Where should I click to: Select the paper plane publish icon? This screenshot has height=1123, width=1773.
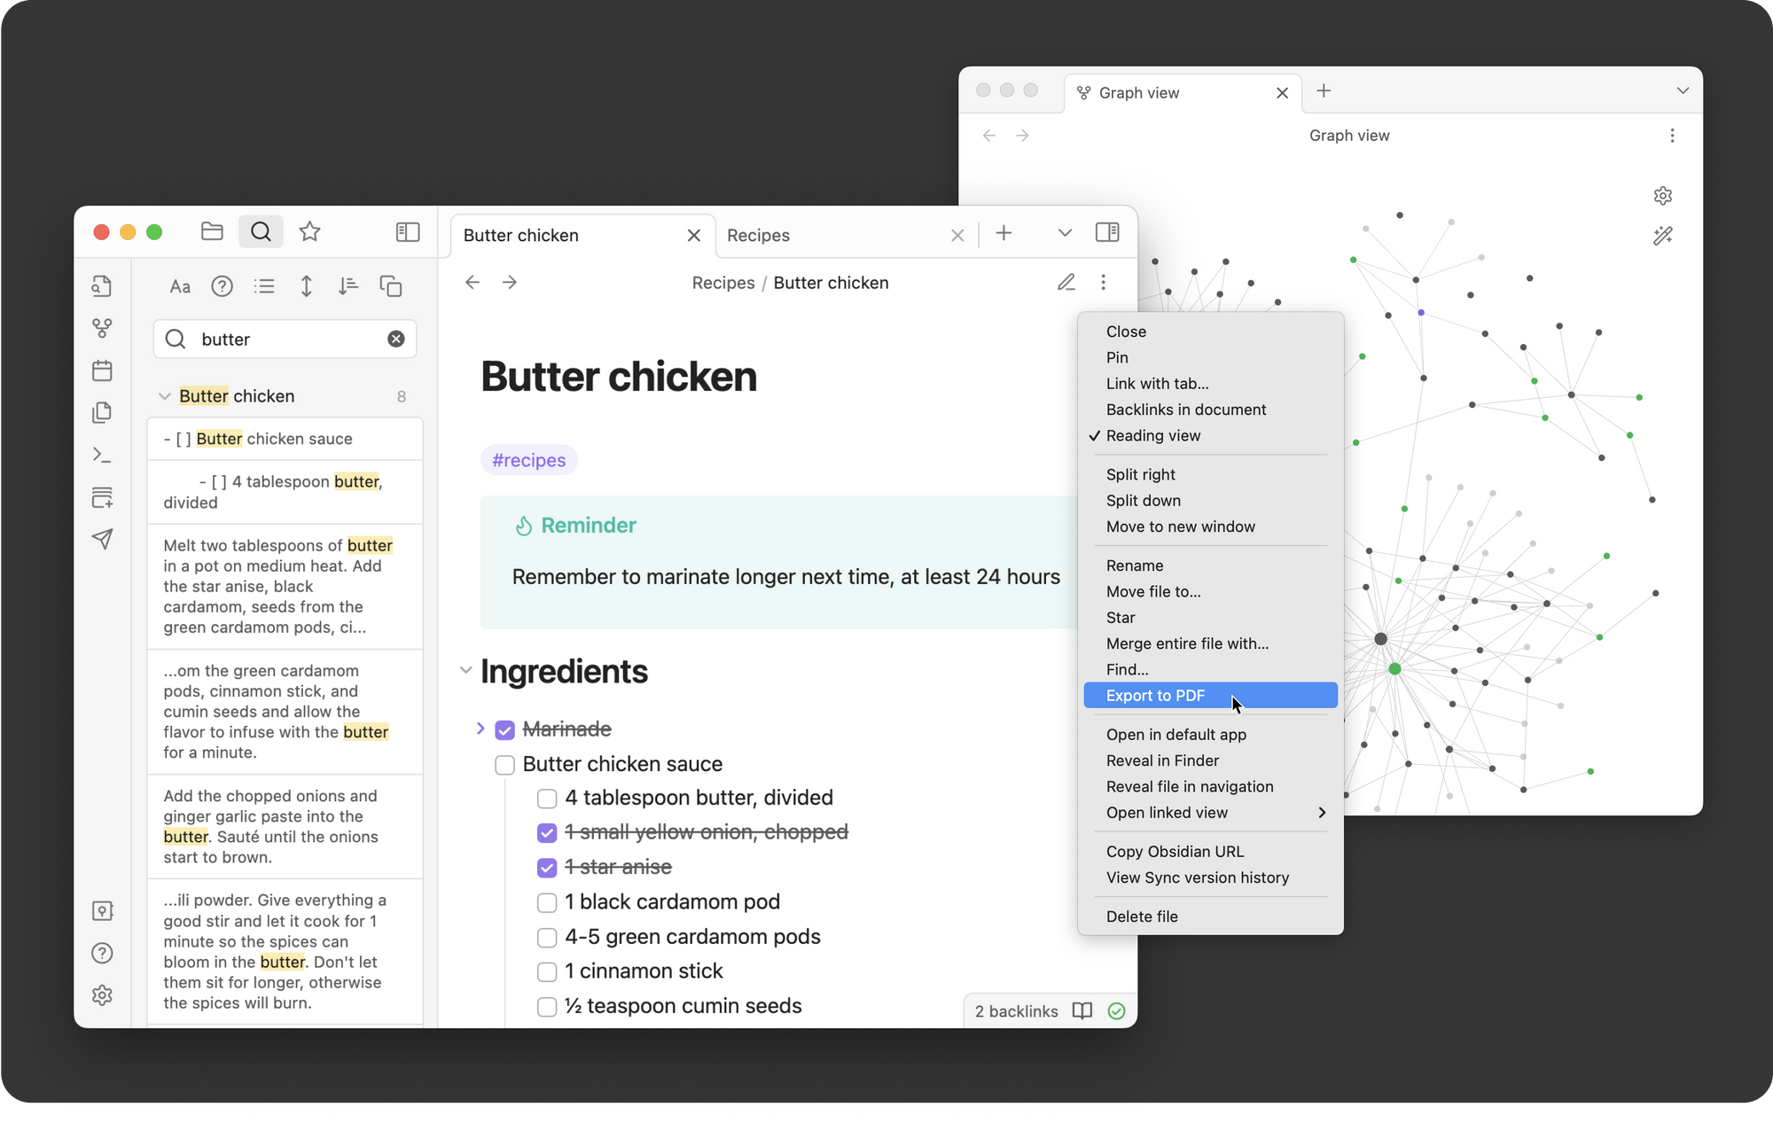[103, 539]
